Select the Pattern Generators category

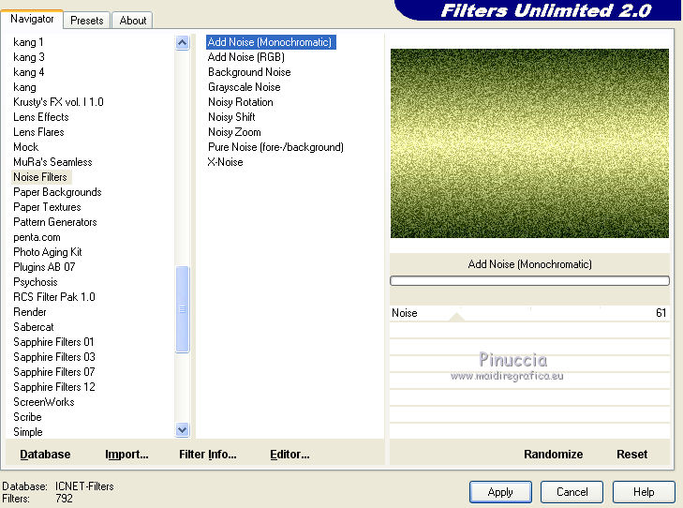[55, 222]
